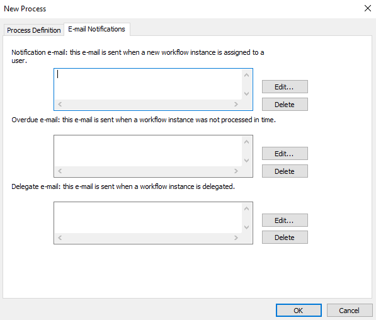Click up arrow in Overdue e-mail scrollbar

pyautogui.click(x=246, y=142)
